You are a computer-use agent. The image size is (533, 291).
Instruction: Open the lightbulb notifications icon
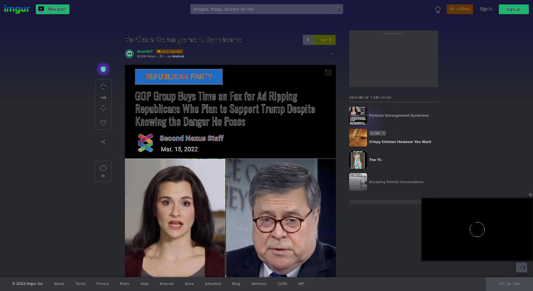coord(438,10)
